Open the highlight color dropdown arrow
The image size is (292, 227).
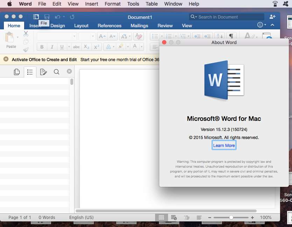(x=128, y=47)
